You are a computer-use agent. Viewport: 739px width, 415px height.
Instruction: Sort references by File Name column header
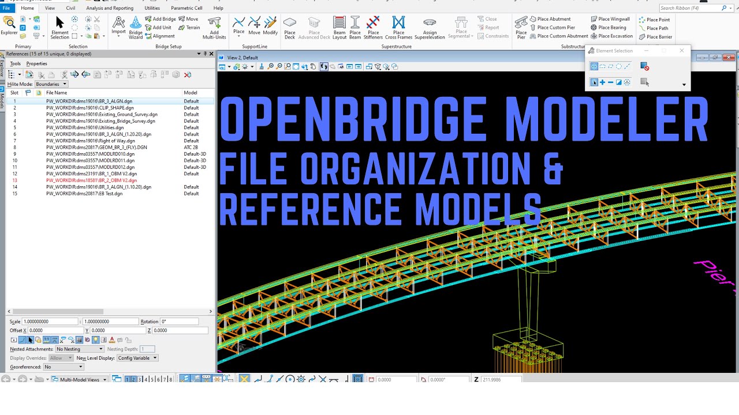click(113, 93)
